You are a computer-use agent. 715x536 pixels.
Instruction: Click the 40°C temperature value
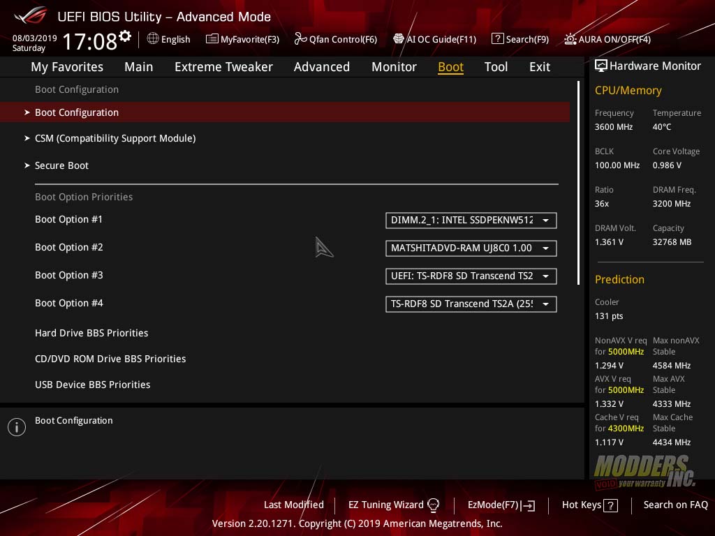pos(662,127)
